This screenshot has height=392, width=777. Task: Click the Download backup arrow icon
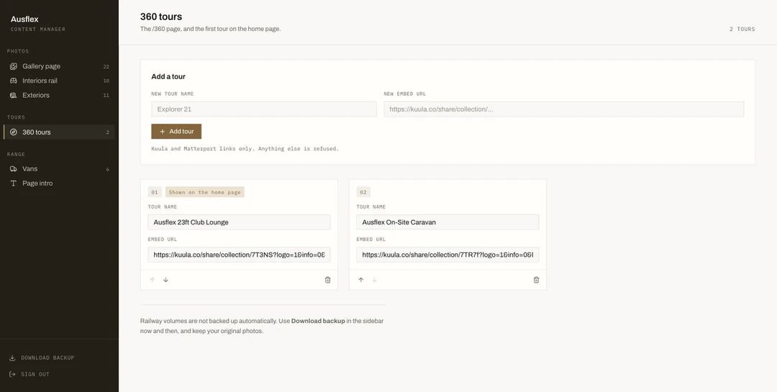12,357
